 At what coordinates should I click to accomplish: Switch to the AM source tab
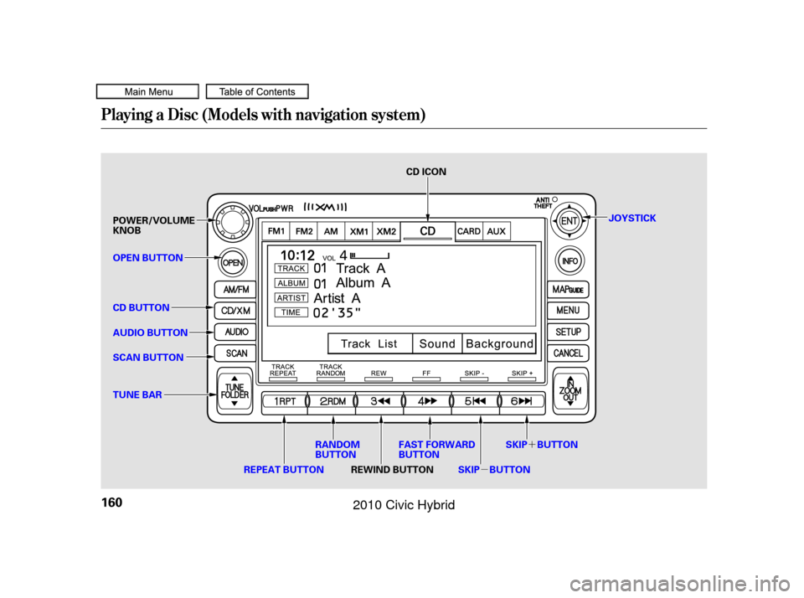[332, 231]
